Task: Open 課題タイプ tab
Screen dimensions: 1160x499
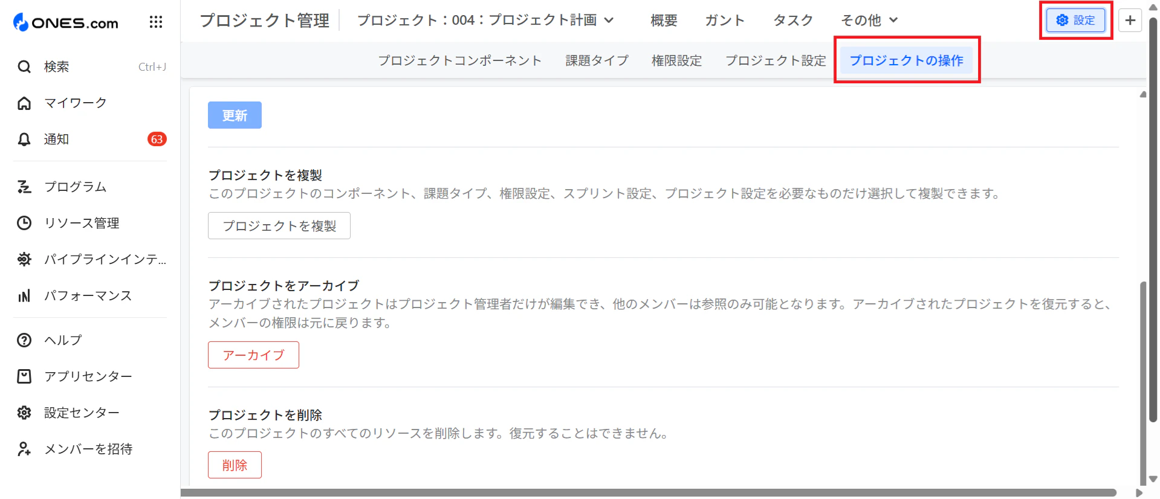Action: coord(597,60)
